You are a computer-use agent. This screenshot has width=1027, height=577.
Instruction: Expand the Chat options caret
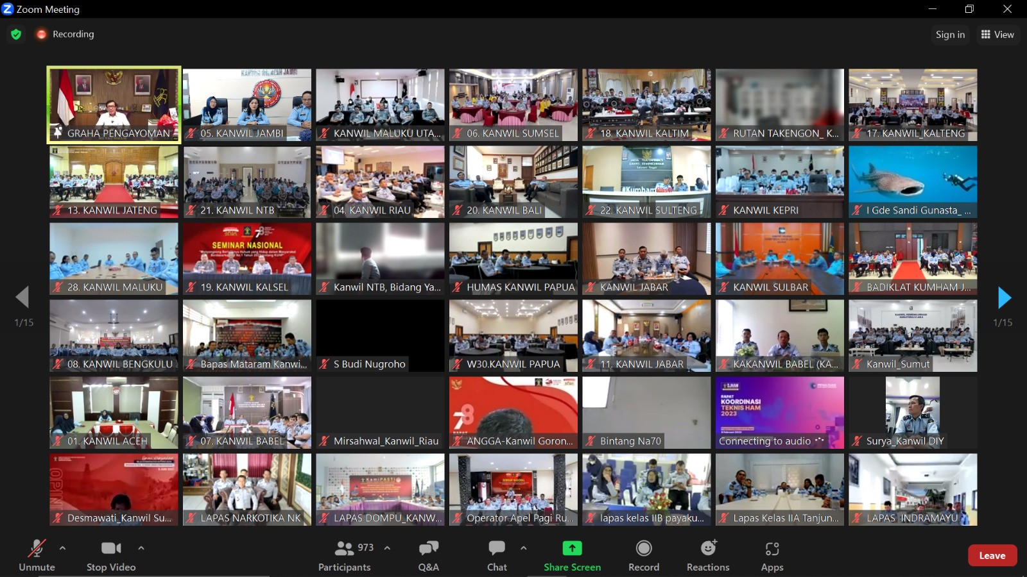point(523,548)
